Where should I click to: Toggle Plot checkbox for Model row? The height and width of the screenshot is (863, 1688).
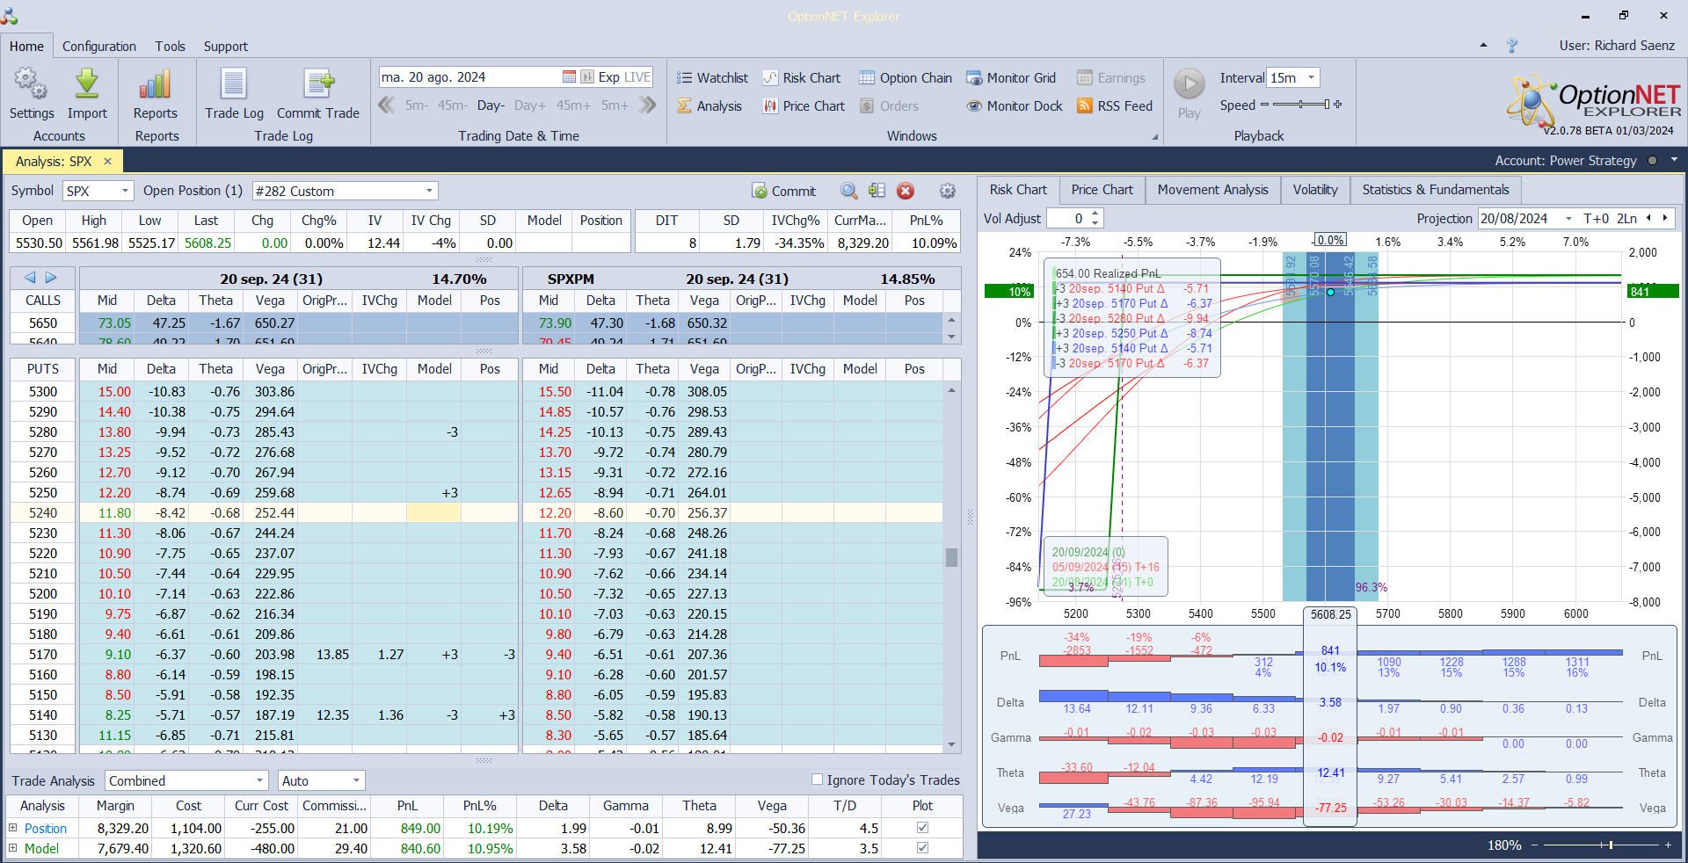[922, 848]
